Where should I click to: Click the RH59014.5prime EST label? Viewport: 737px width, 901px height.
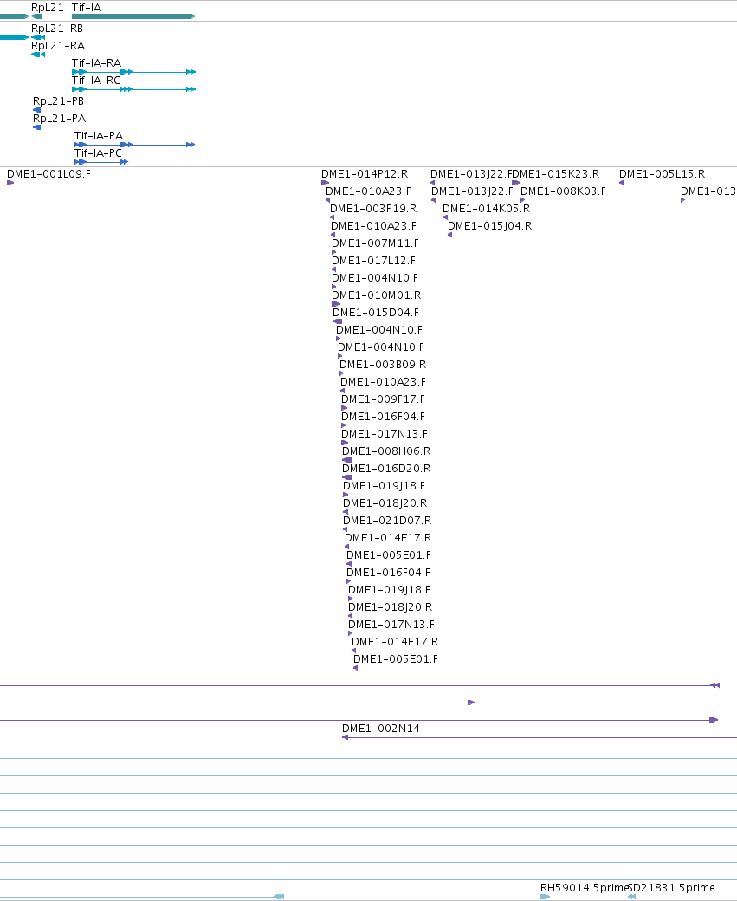(x=585, y=888)
